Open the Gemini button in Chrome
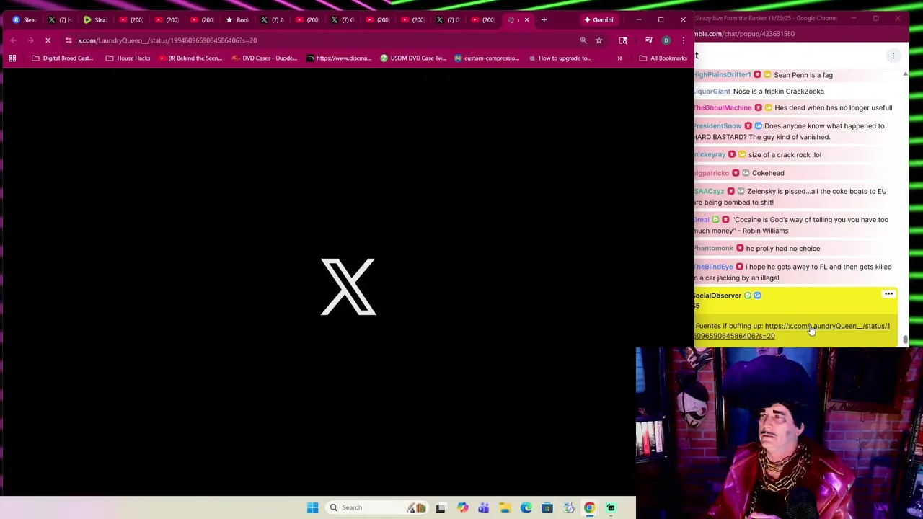923x519 pixels. coord(599,19)
